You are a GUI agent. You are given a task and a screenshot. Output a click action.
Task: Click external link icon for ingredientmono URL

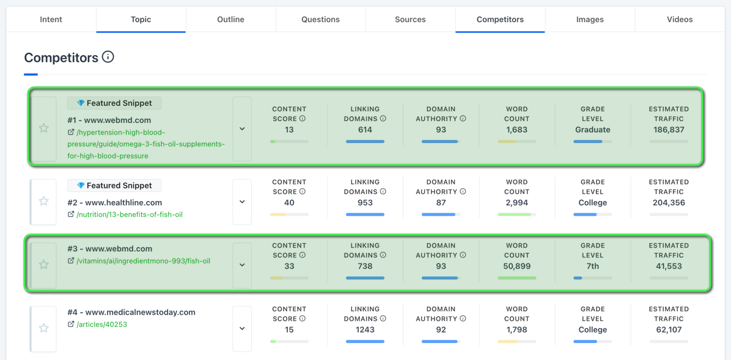71,261
